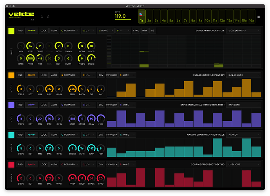Screen dimensions: 270x196
Task: Toggle AUTO in the MOD 4 lane
Action: pos(54,165)
